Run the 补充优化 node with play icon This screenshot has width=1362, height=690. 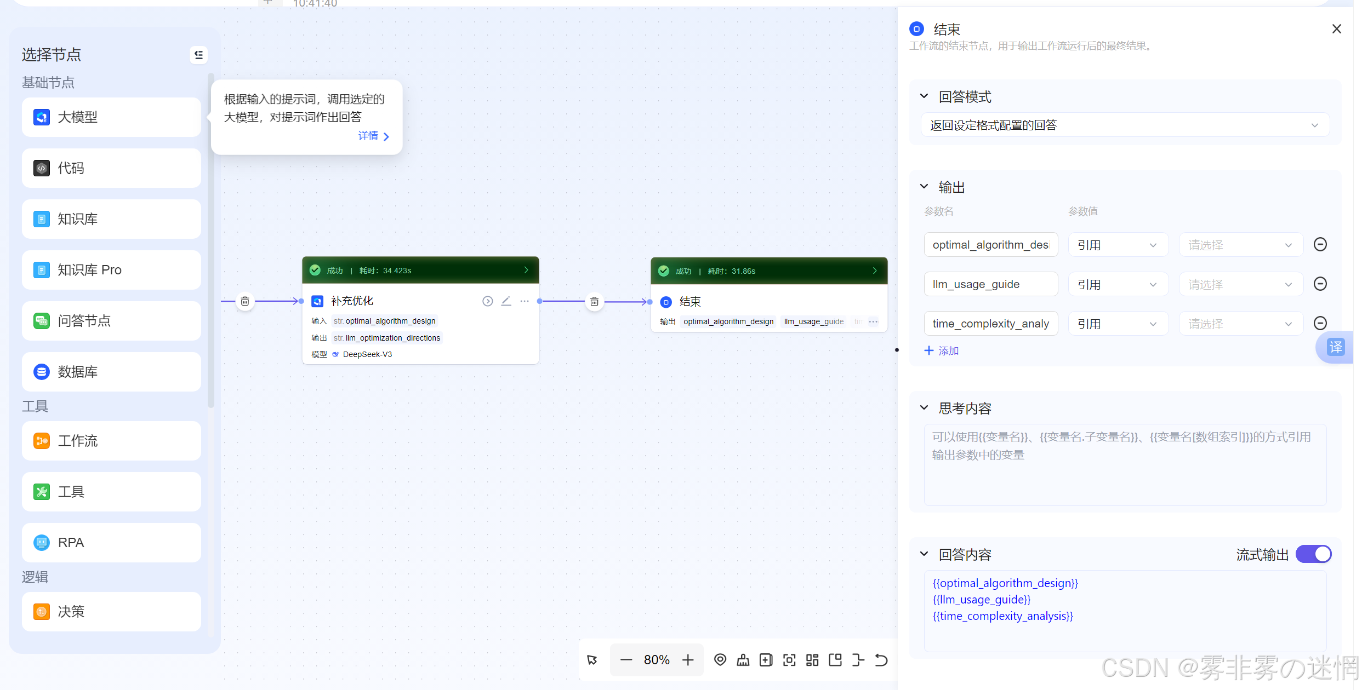tap(487, 301)
